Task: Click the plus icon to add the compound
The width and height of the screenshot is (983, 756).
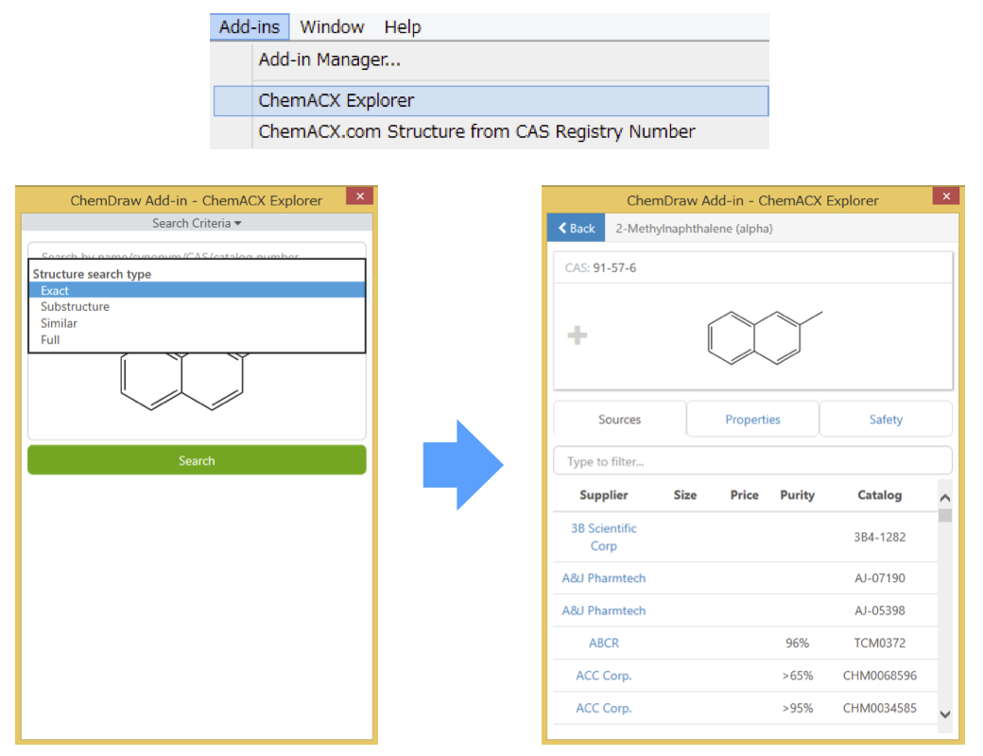Action: [x=577, y=335]
